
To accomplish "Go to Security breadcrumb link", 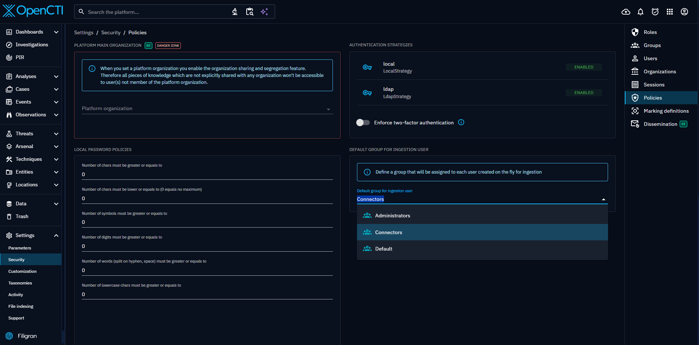I will [111, 32].
